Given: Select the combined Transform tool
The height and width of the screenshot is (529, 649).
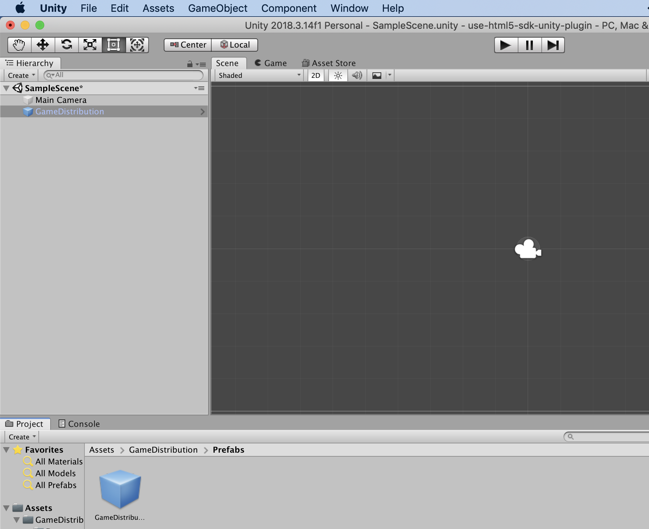Looking at the screenshot, I should 137,45.
